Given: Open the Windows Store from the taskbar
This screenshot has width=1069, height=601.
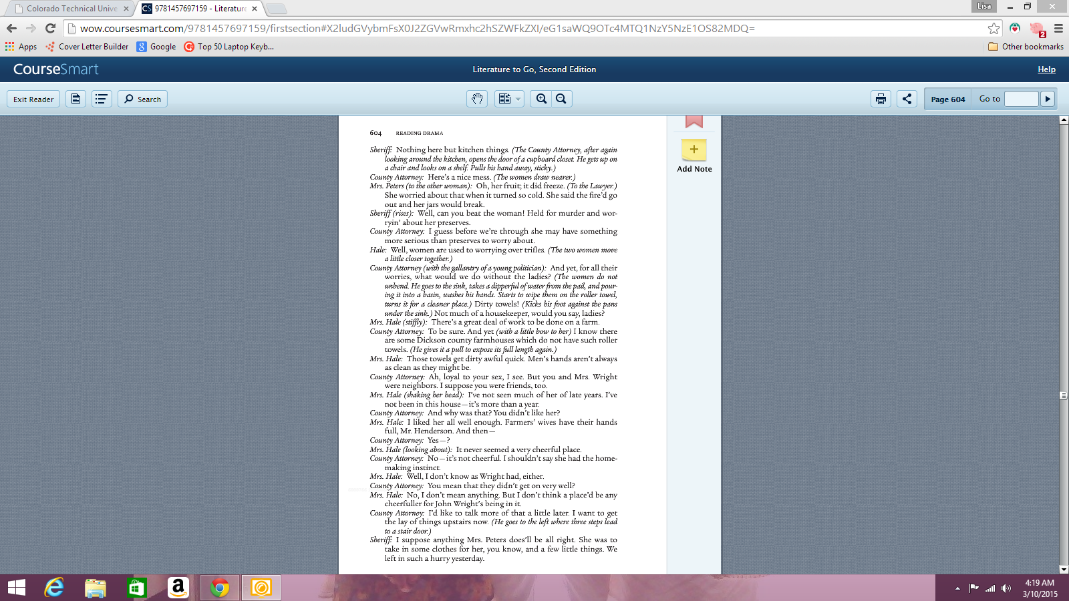Looking at the screenshot, I should tap(136, 588).
